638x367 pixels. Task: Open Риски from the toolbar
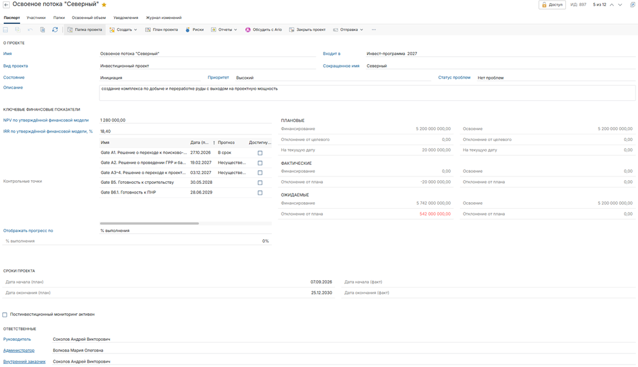tap(195, 30)
